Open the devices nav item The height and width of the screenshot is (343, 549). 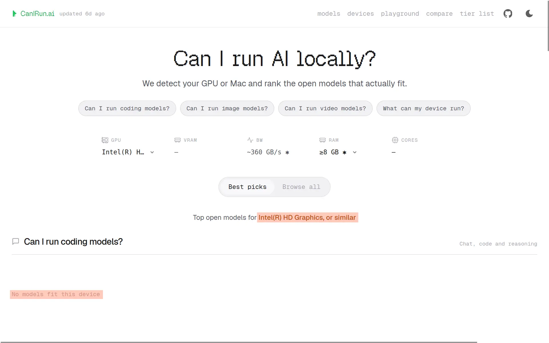tap(361, 14)
